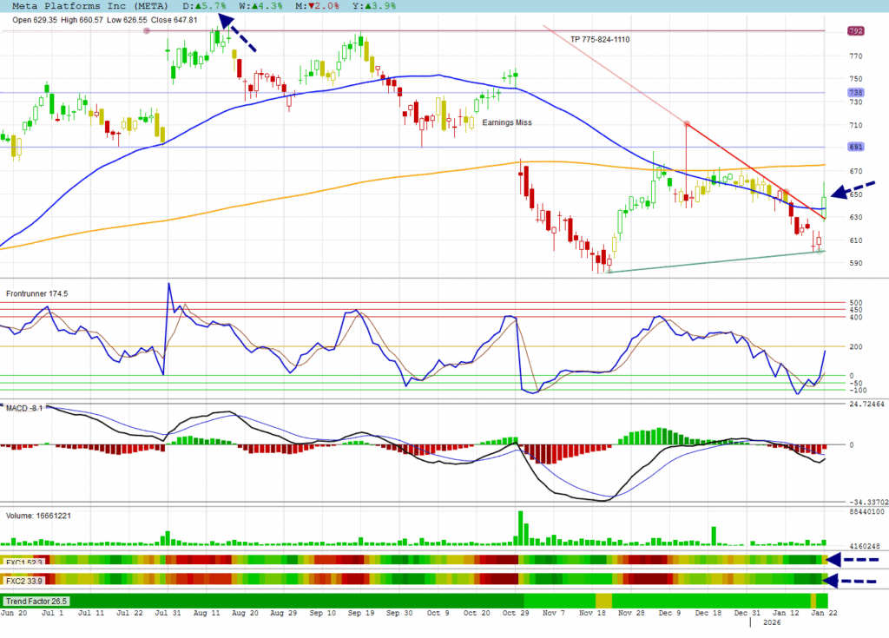Select the FXC1 52.3 label
The width and height of the screenshot is (889, 638).
click(23, 562)
